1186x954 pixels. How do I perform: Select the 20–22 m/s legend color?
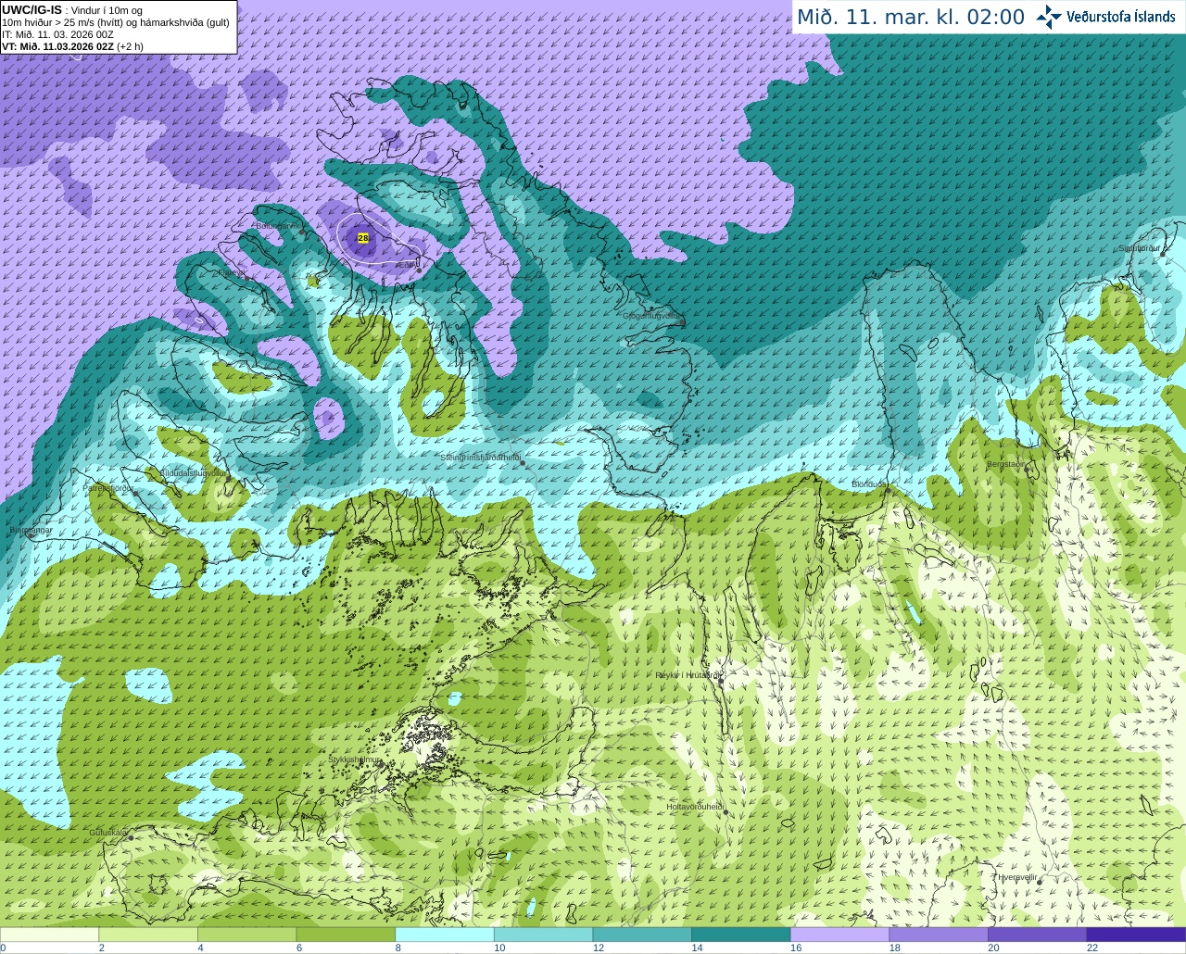pyautogui.click(x=1038, y=935)
